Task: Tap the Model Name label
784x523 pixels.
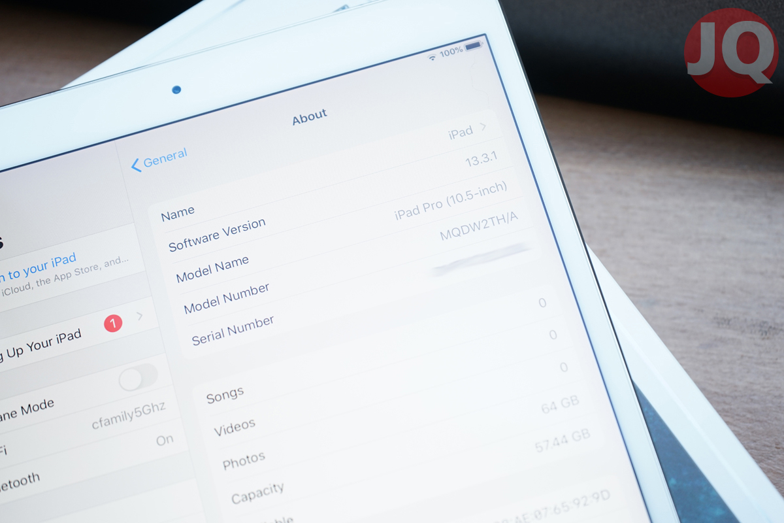Action: coord(212,269)
